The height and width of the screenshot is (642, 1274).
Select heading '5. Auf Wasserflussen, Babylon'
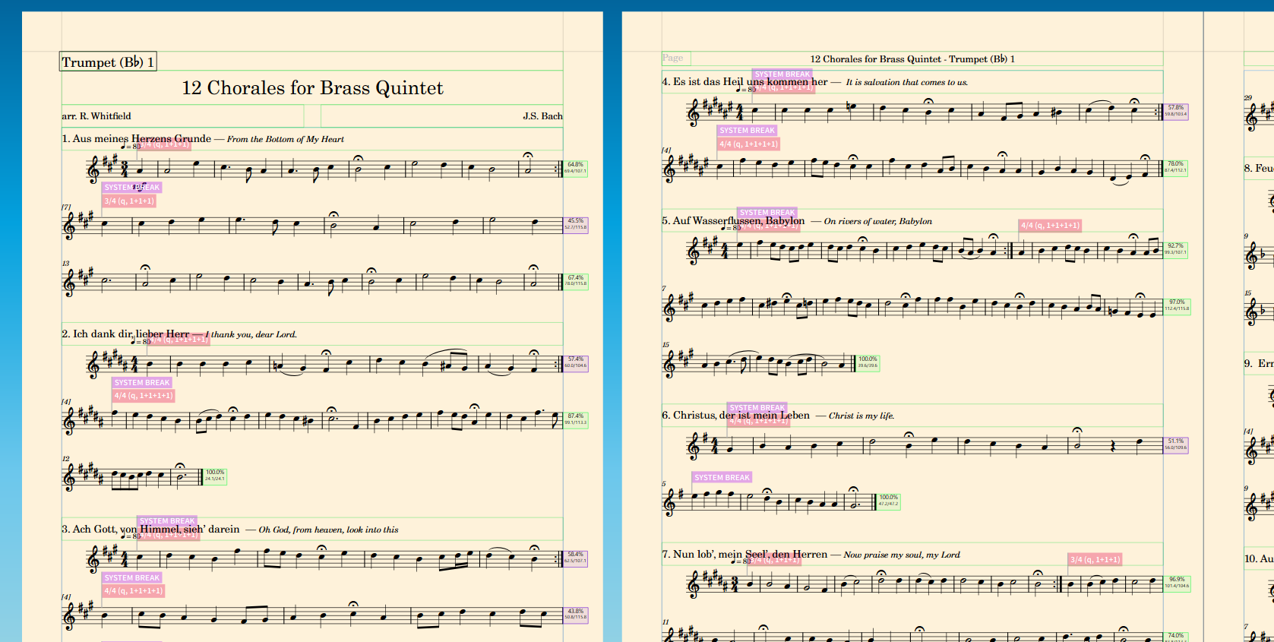tap(733, 221)
